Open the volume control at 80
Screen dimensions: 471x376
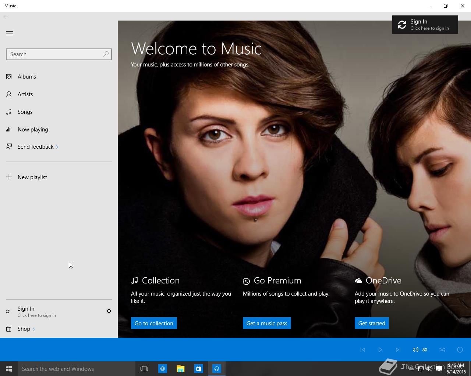click(420, 350)
